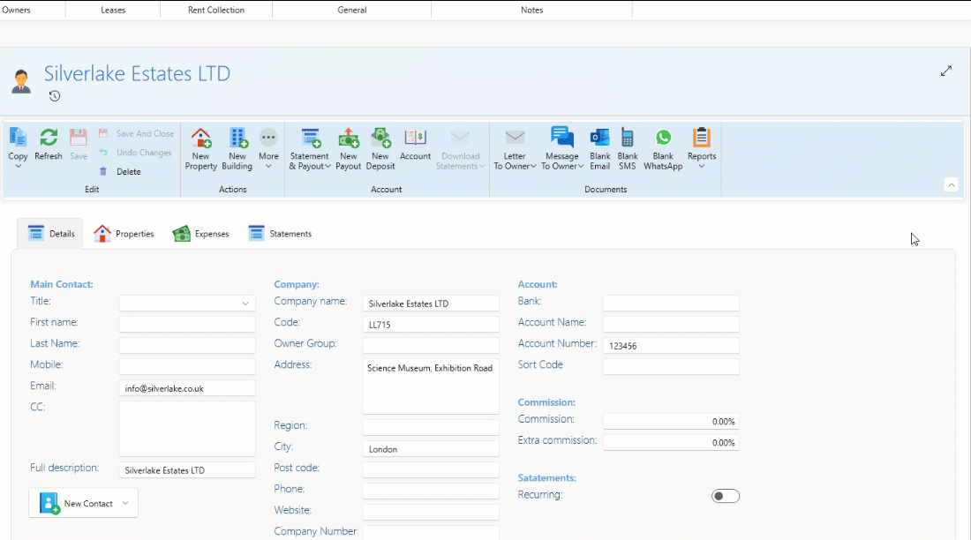
Task: Expand the Reports dropdown menu
Action: tap(702, 165)
